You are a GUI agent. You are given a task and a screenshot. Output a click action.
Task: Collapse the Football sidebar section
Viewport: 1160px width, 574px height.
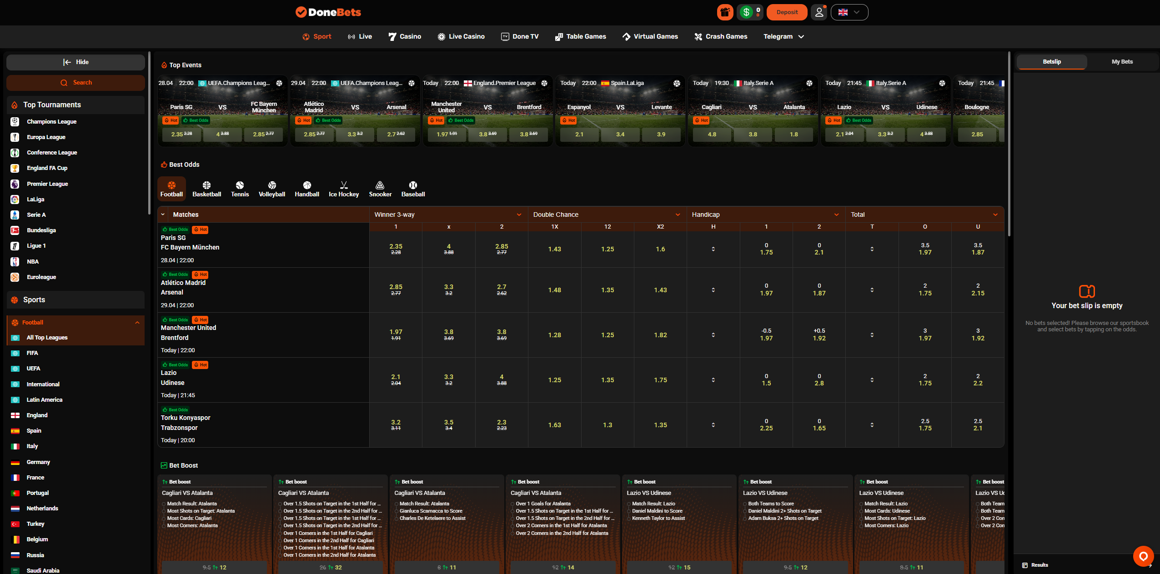click(137, 323)
